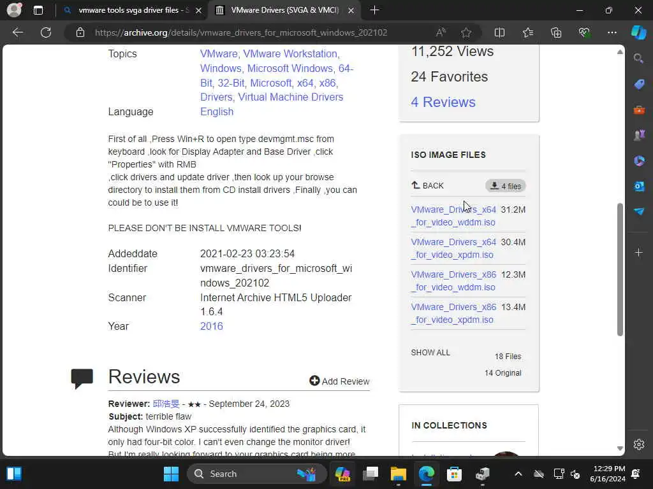Download VMware_Drivers_x86_for_video_xpdm.iso
The height and width of the screenshot is (489, 653).
(x=453, y=313)
